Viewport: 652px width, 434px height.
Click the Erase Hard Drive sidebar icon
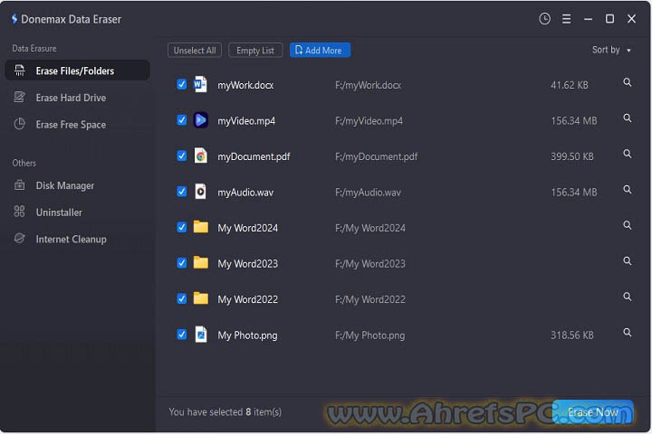click(20, 97)
